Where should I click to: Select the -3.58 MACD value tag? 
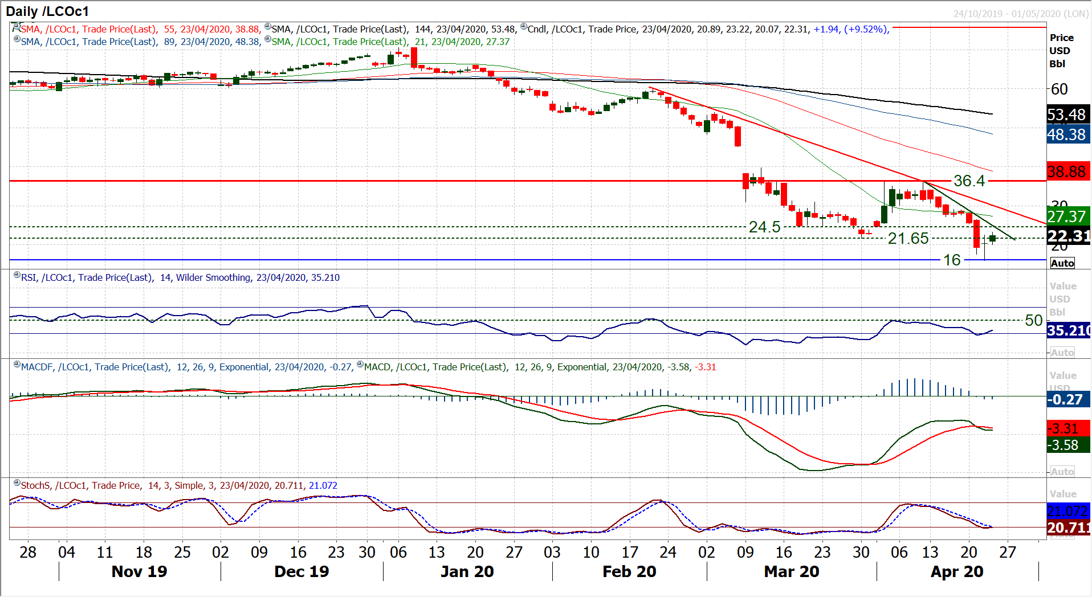click(x=1069, y=445)
